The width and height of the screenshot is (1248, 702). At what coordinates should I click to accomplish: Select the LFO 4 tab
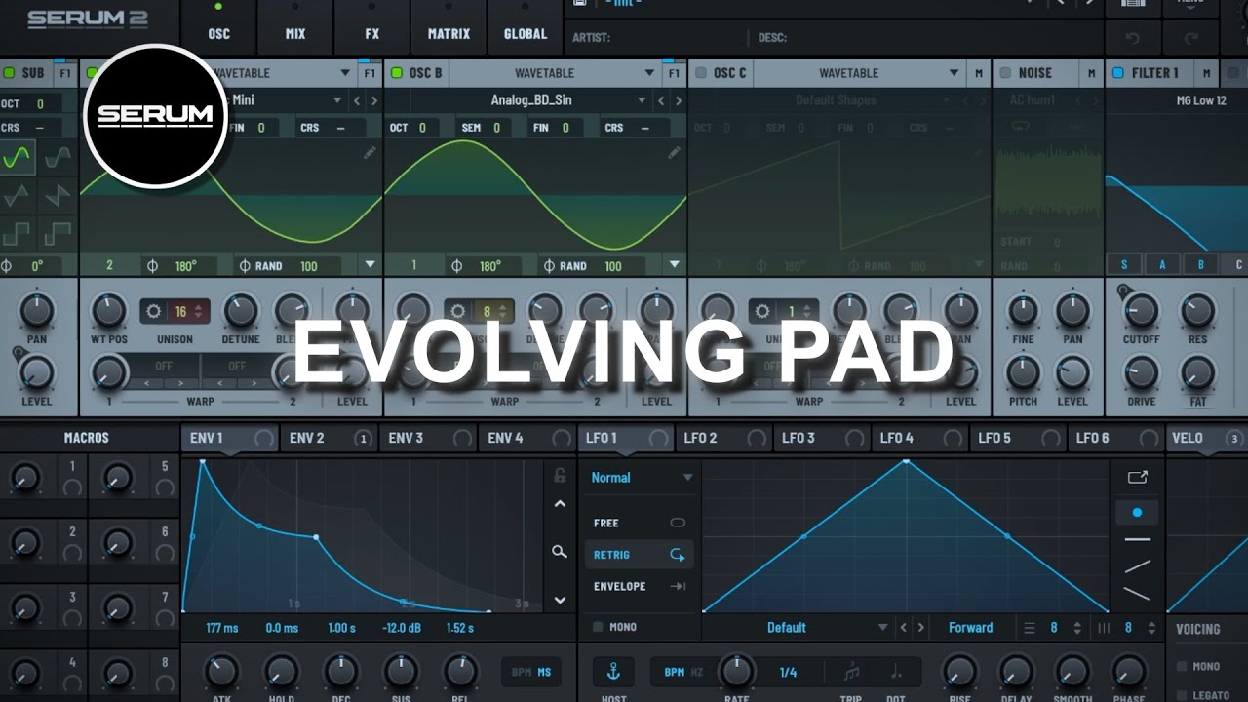tap(919, 439)
